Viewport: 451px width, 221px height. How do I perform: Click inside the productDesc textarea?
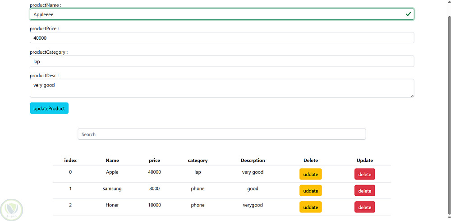pyautogui.click(x=222, y=88)
